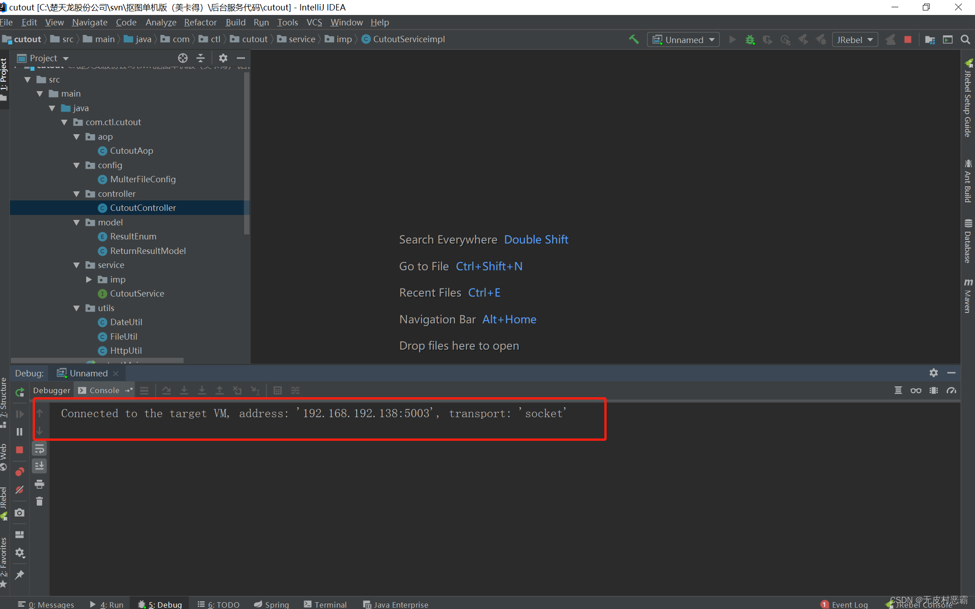Collapse the src folder
This screenshot has width=975, height=609.
[28, 80]
